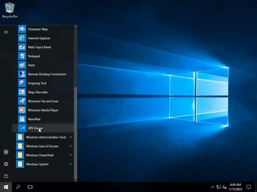
Task: Open taskbar Search magnifier
Action: (x=18, y=187)
